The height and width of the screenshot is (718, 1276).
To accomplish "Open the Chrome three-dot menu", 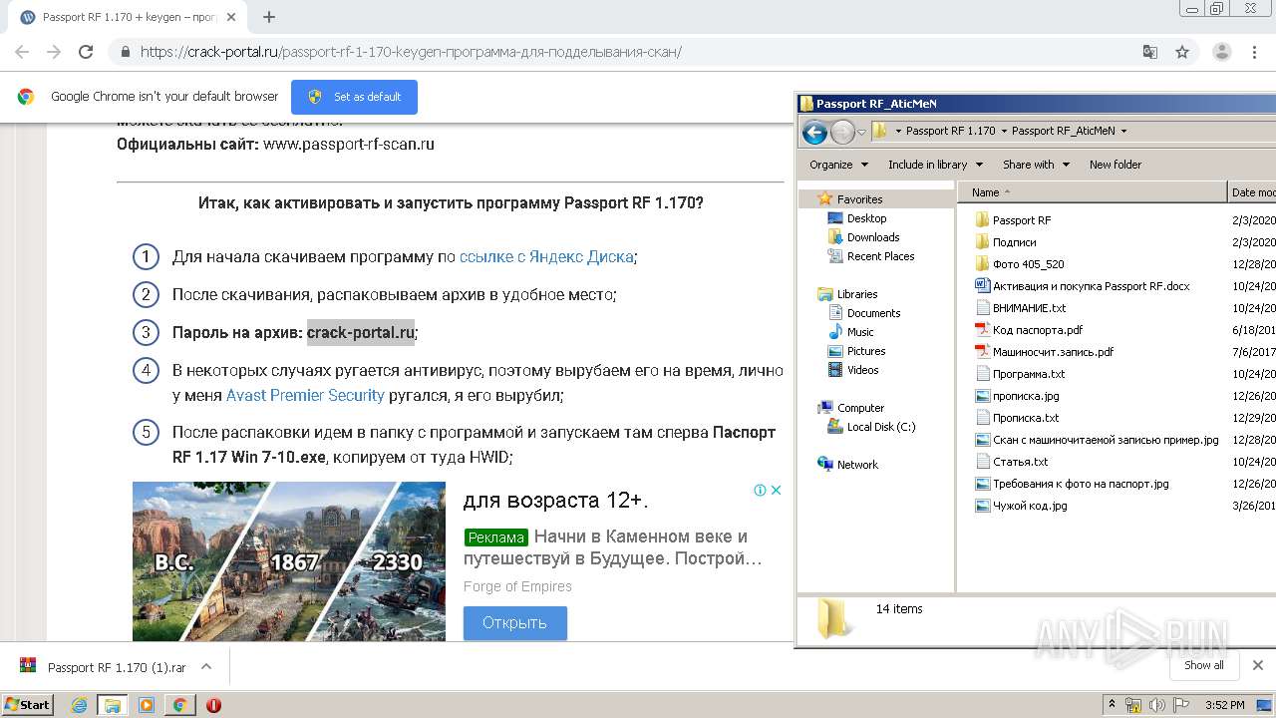I will tap(1254, 52).
